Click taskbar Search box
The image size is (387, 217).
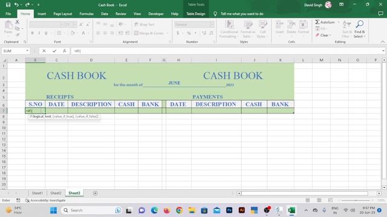click(x=91, y=210)
